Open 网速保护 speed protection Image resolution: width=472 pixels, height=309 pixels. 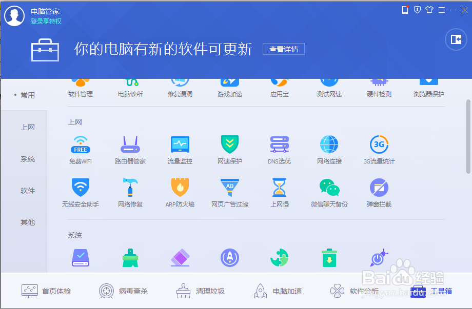pyautogui.click(x=230, y=150)
